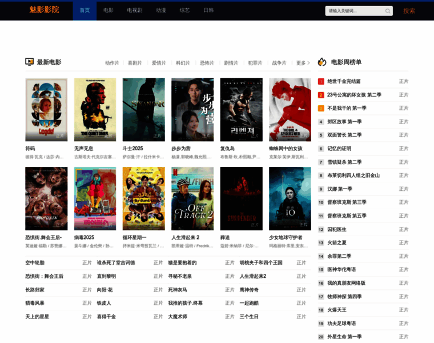Click the gray rank 4 badge
The image size is (434, 343).
point(321,122)
